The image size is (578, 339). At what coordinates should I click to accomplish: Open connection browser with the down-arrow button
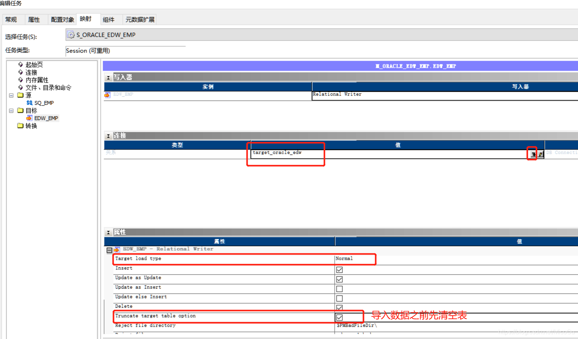click(533, 154)
